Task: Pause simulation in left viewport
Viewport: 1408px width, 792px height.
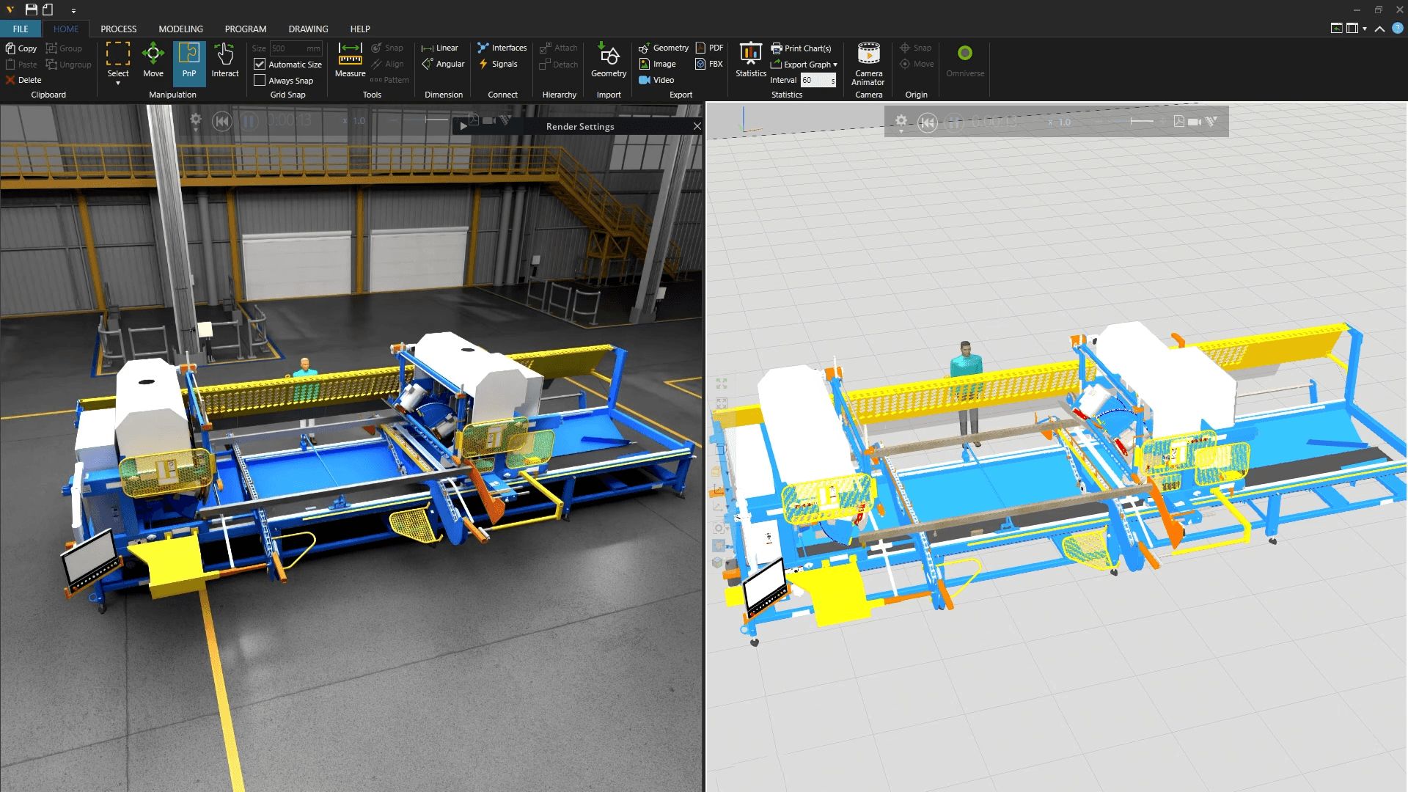Action: click(x=249, y=121)
